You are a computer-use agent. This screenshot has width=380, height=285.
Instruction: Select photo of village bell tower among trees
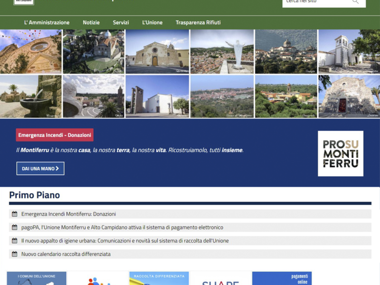[x=286, y=96]
